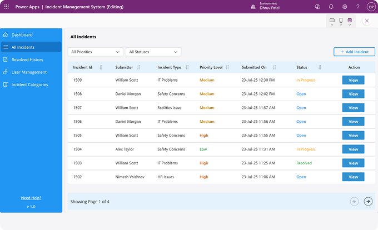Click the notifications bell icon
This screenshot has height=230, width=378.
click(331, 7)
